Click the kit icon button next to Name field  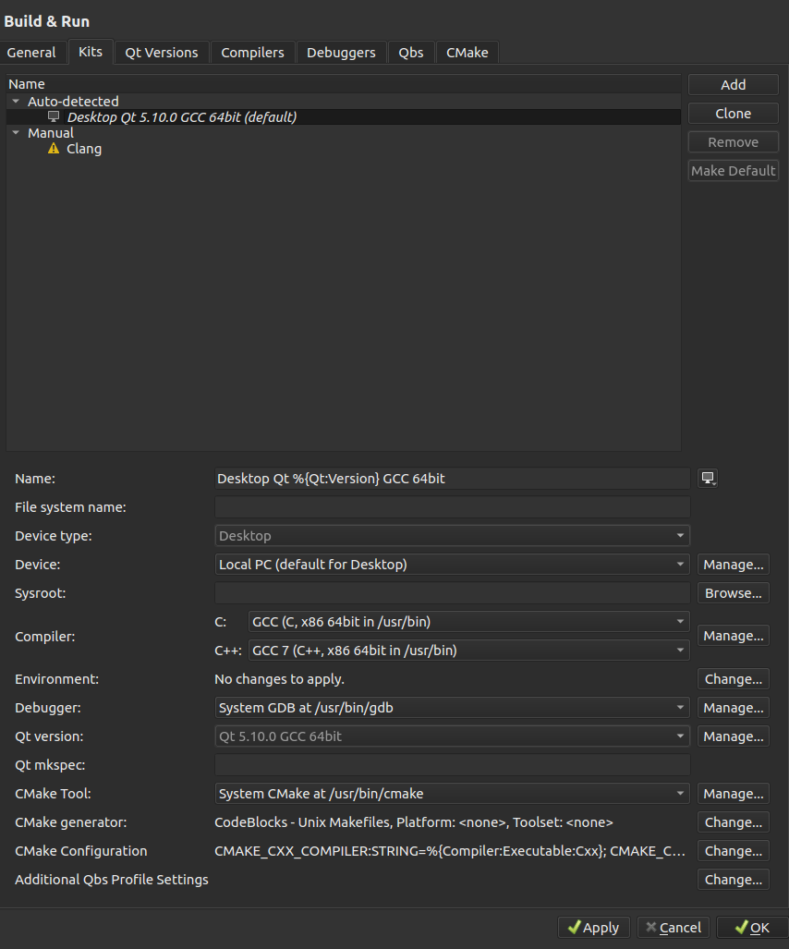pyautogui.click(x=708, y=478)
